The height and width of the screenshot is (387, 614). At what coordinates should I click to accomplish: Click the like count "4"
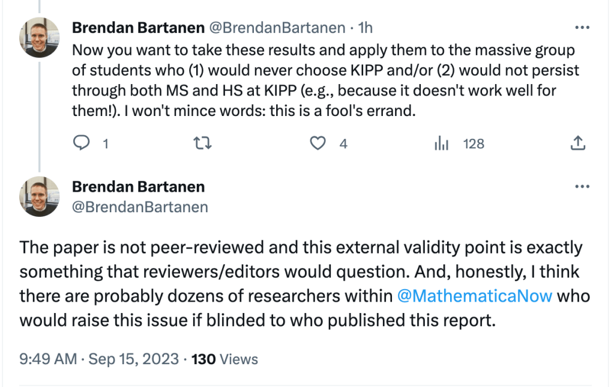pos(343,144)
